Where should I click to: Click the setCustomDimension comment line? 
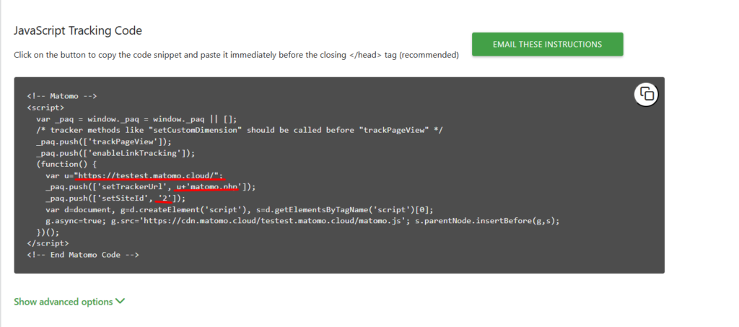(x=240, y=130)
